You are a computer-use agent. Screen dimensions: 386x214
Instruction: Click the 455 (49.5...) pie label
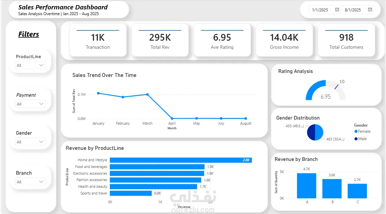coord(295,126)
